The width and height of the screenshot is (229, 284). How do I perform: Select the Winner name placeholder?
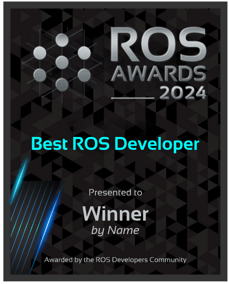115,213
